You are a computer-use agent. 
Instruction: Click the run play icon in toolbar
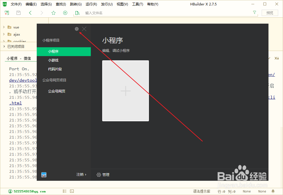point(65,13)
